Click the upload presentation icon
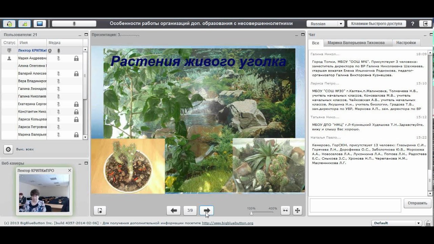Viewport: 434px width, 244px height. [100, 210]
